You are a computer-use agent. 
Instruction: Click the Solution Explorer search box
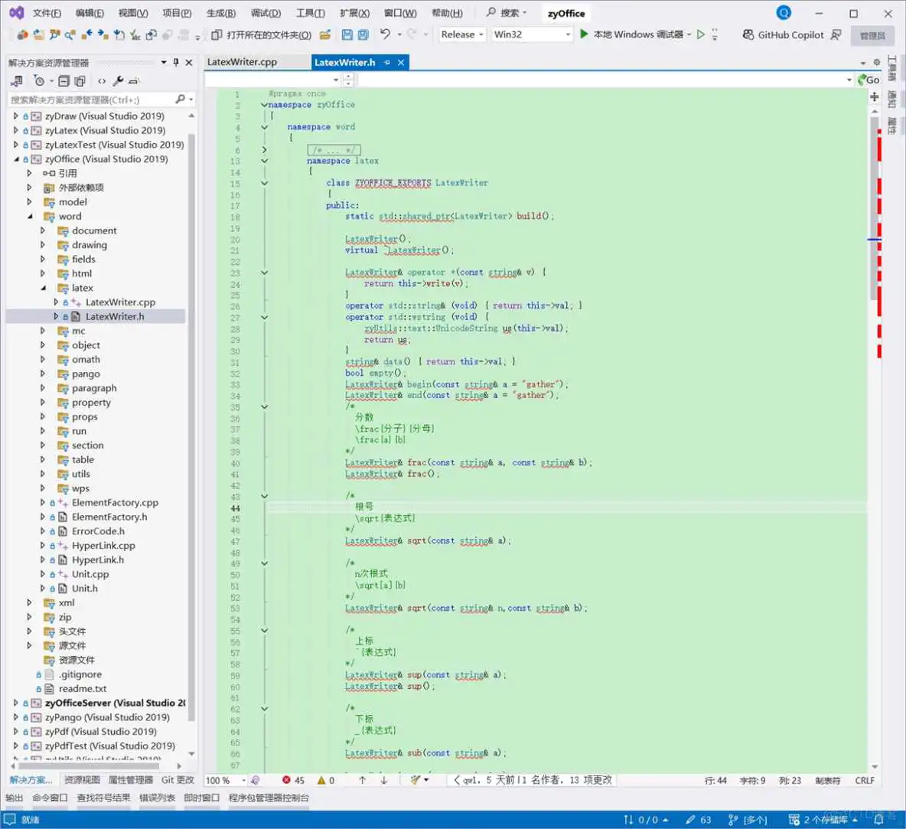pyautogui.click(x=92, y=100)
